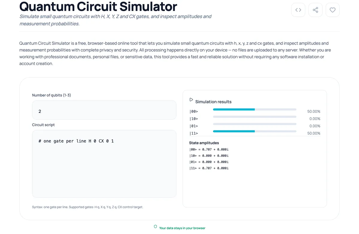Select the Number of qubits input field

tap(104, 110)
